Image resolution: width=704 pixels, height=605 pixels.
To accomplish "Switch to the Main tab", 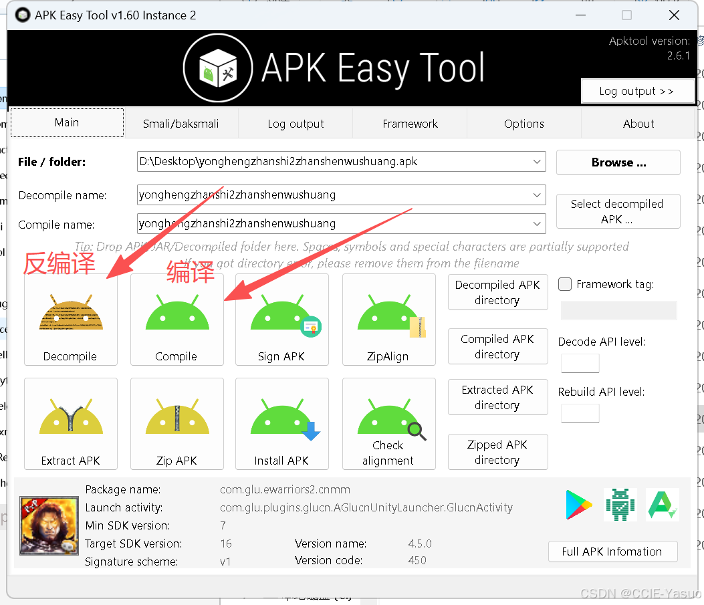I will click(x=67, y=122).
